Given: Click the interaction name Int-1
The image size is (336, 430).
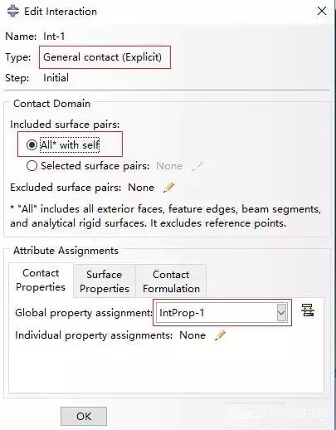Looking at the screenshot, I should pos(54,37).
